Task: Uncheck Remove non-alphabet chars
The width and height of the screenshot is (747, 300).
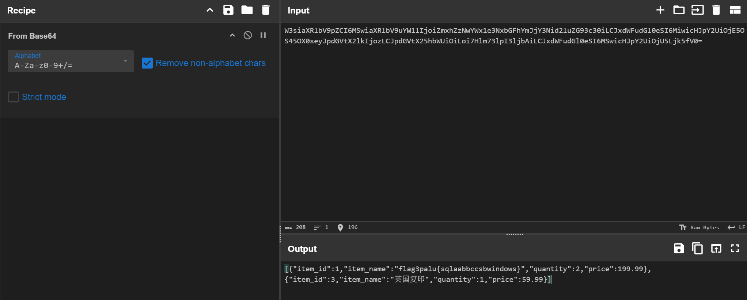Action: pos(147,63)
